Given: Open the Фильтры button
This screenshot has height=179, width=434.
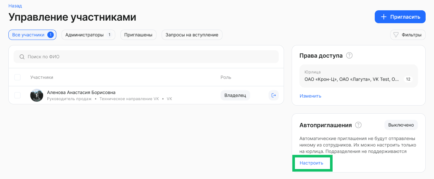Looking at the screenshot, I should (408, 35).
